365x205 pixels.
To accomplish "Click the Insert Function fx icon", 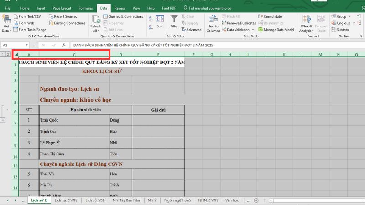I will tap(63, 46).
